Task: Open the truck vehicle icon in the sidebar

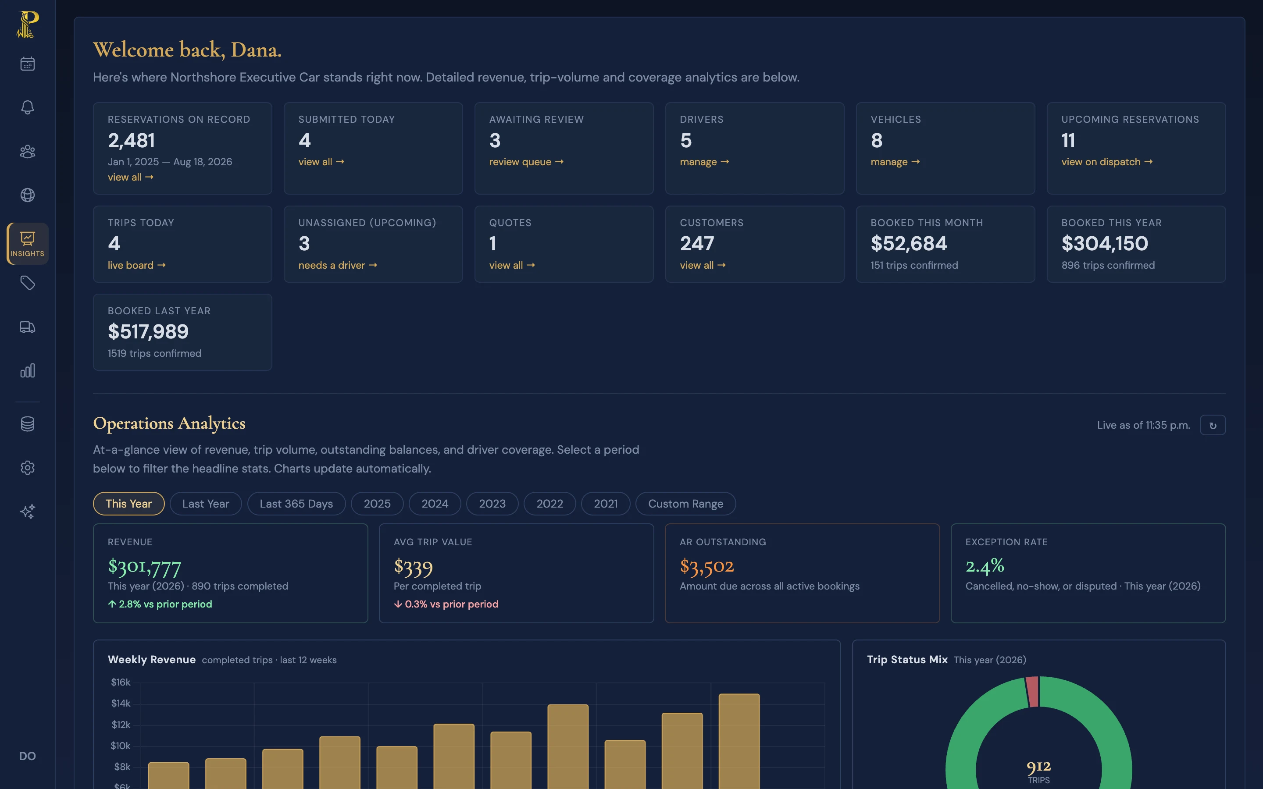Action: click(x=28, y=327)
